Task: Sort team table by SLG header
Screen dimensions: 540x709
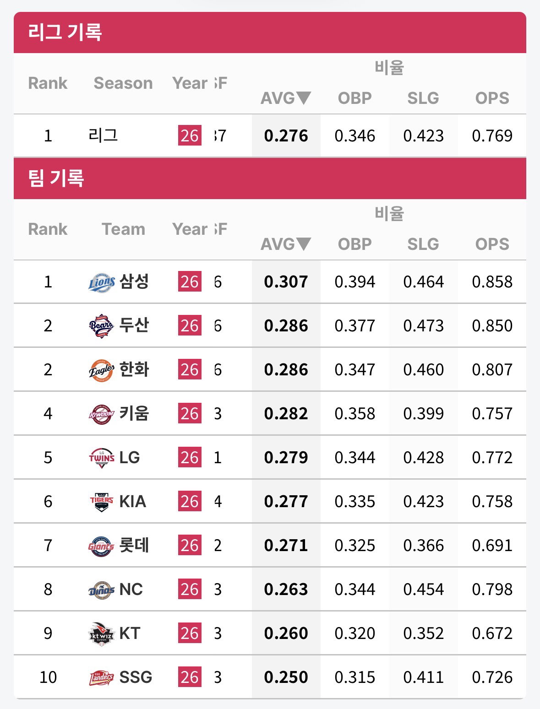Action: pyautogui.click(x=423, y=244)
